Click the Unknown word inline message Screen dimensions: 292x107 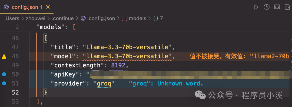click(166, 83)
